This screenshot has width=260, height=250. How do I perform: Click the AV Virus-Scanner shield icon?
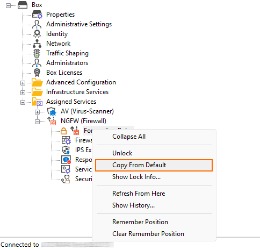click(x=52, y=111)
